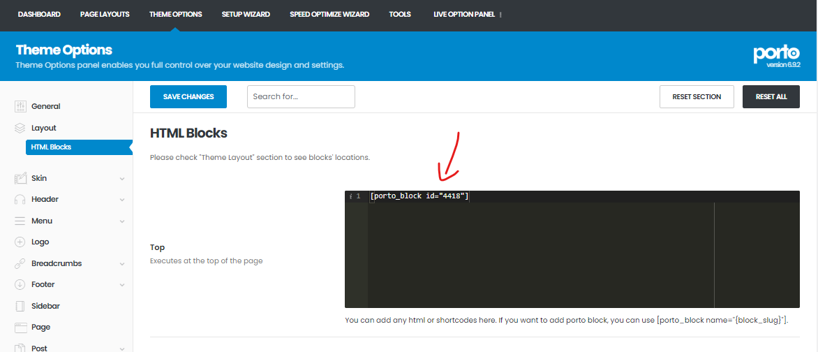This screenshot has height=352, width=818.
Task: Click the Skin paint icon
Action: (x=20, y=178)
